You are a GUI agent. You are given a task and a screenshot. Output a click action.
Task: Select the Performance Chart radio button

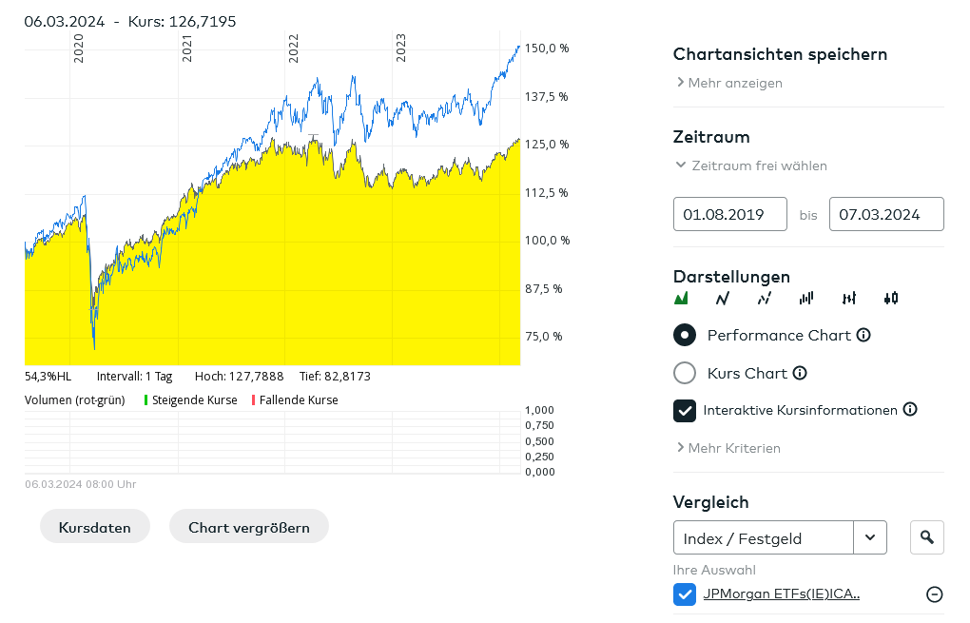point(685,335)
